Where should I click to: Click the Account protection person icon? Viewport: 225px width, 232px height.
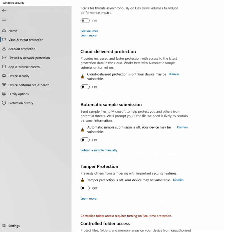pos(4,49)
